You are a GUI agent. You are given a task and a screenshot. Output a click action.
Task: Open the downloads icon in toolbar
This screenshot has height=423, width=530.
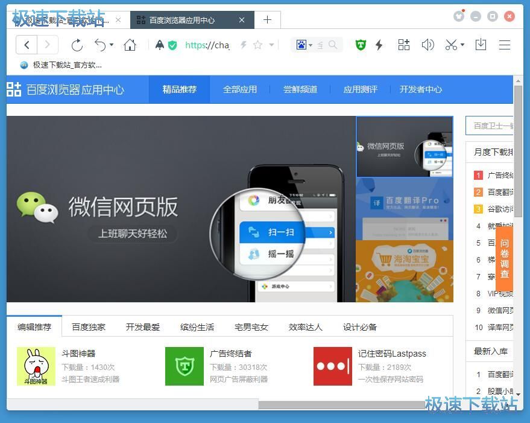coord(481,45)
